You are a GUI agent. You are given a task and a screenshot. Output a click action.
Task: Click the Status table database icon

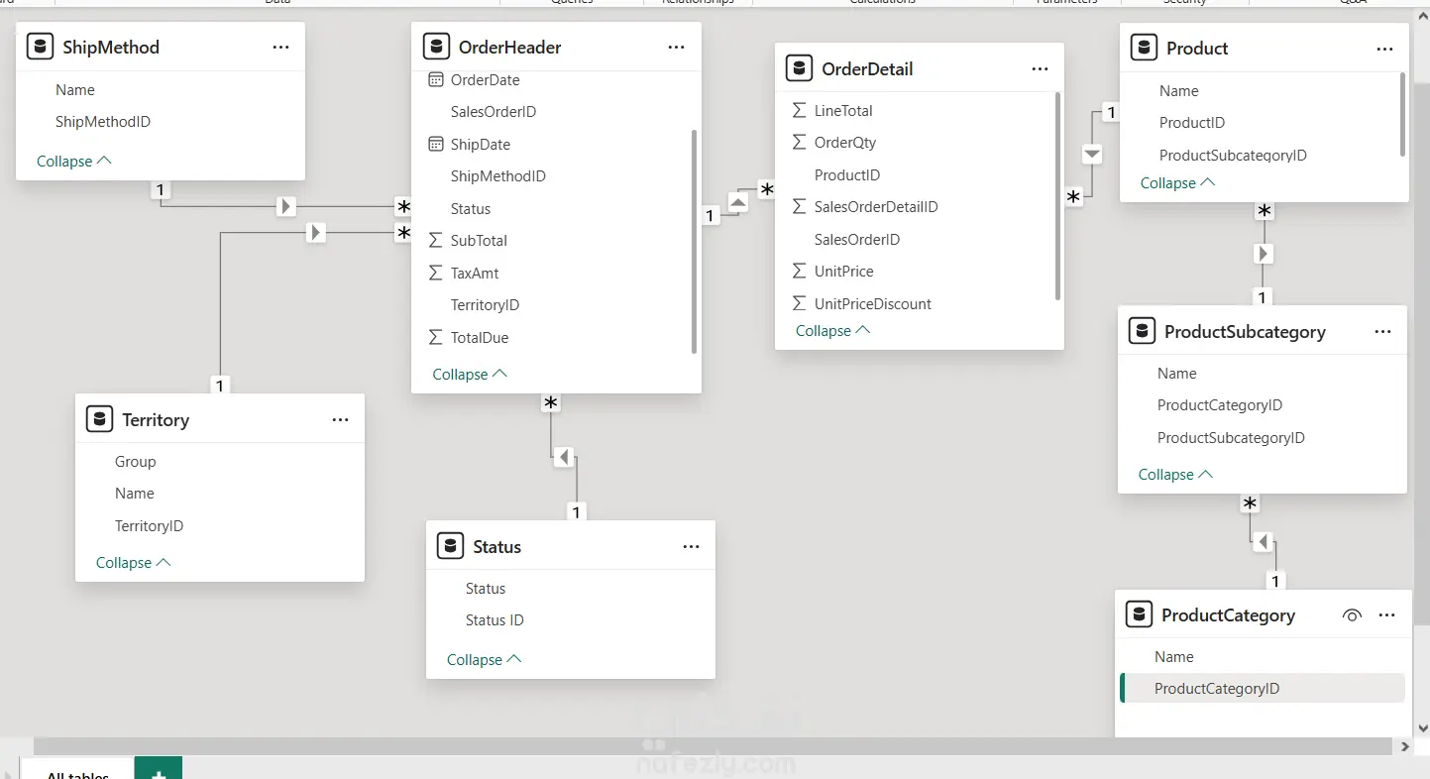(x=451, y=546)
